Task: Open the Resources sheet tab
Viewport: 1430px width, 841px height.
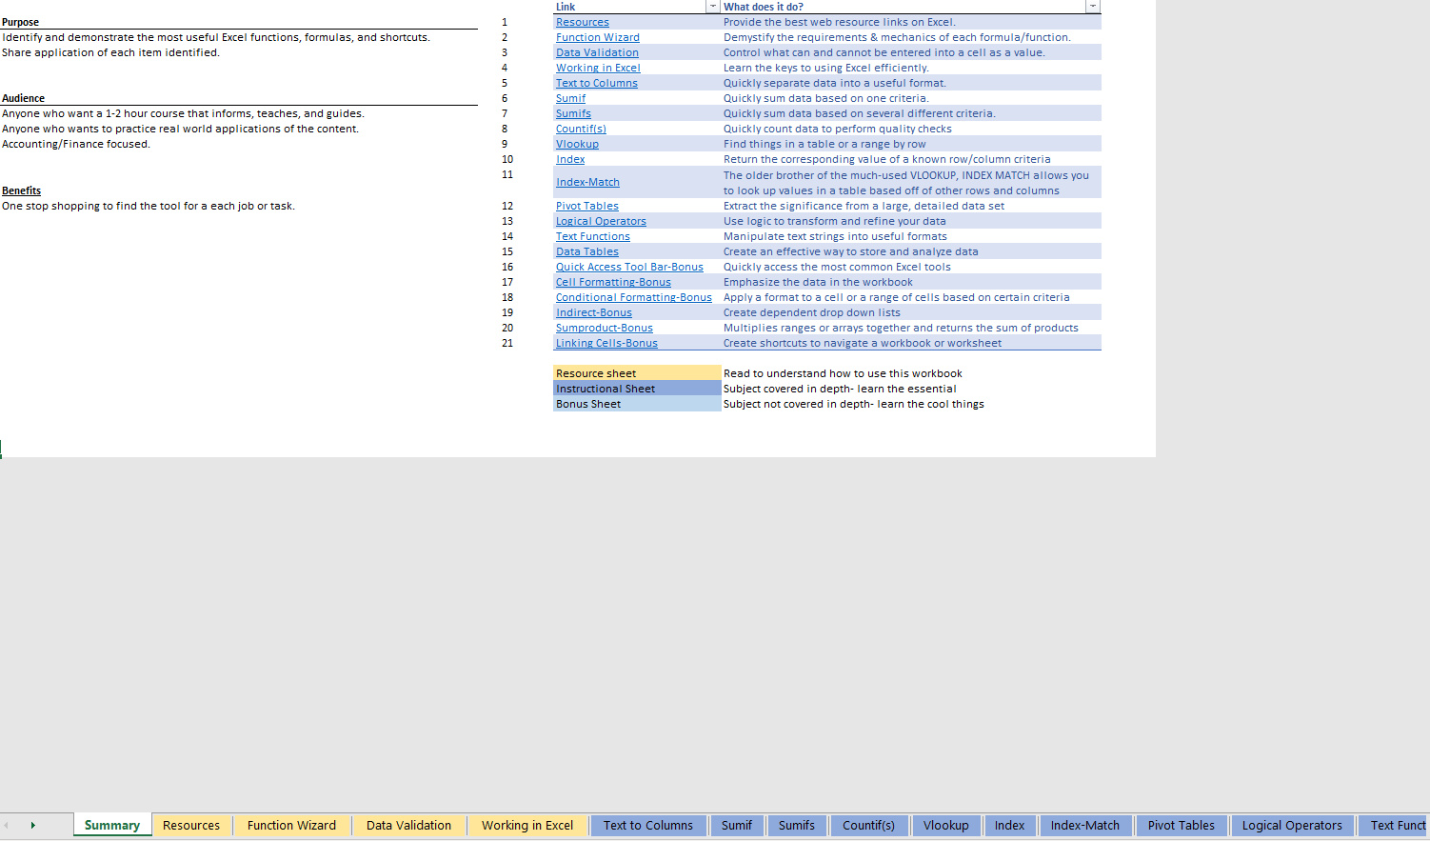Action: tap(191, 826)
